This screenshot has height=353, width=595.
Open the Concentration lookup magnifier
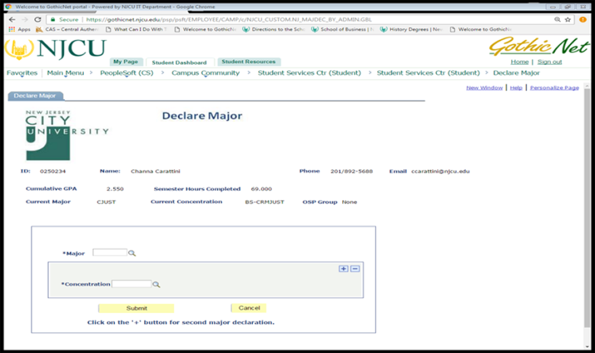coord(156,285)
